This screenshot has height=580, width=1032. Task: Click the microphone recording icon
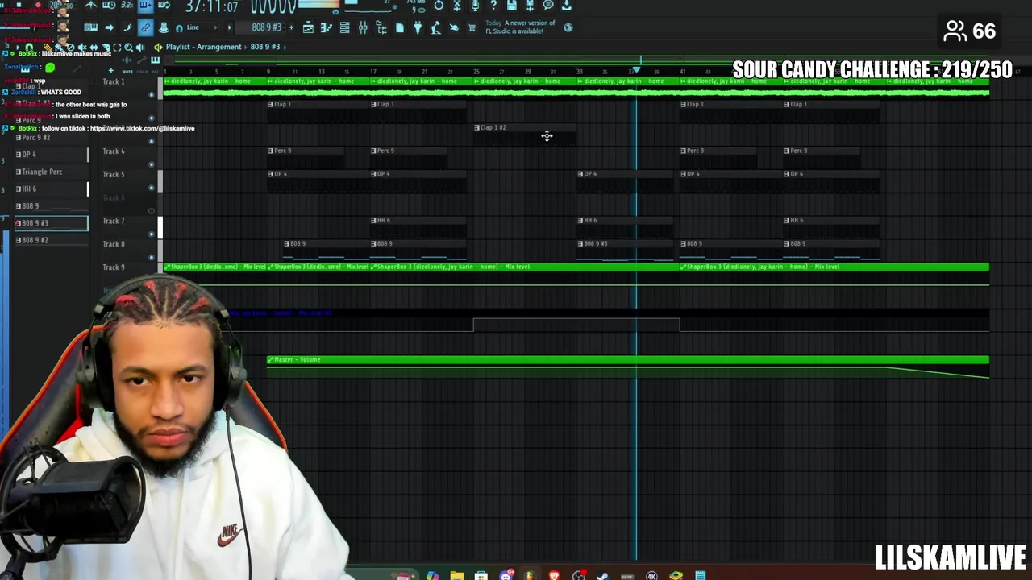[x=475, y=6]
